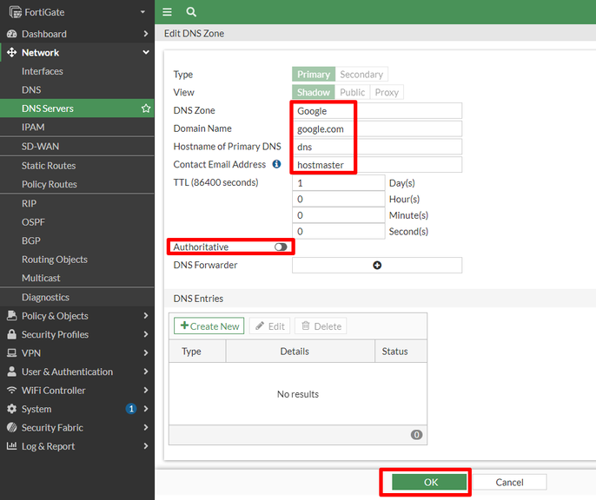This screenshot has width=596, height=500.
Task: Select Proxy view option
Action: coord(387,92)
